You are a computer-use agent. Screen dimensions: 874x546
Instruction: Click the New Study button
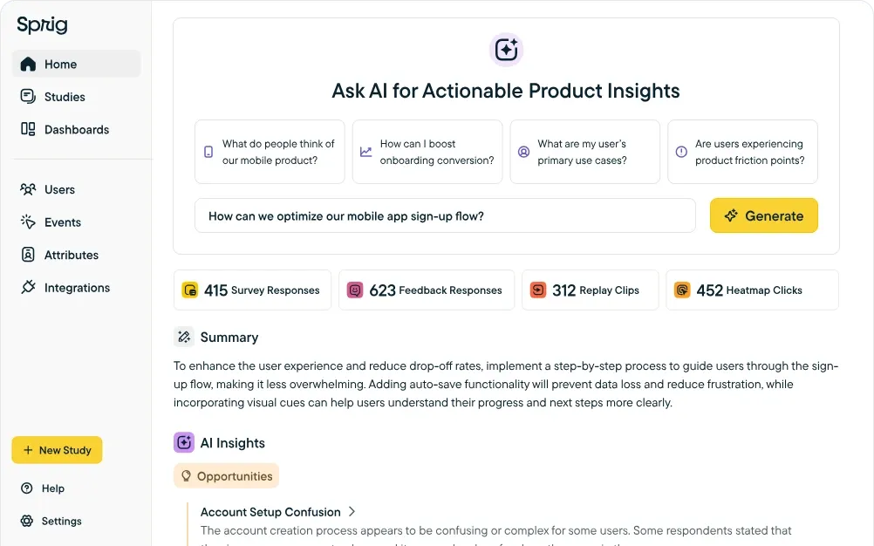(x=57, y=450)
